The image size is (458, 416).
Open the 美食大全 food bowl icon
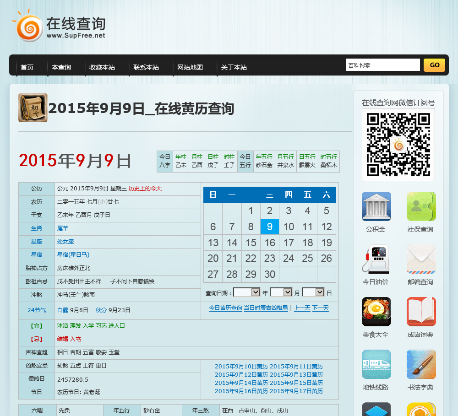(x=376, y=312)
